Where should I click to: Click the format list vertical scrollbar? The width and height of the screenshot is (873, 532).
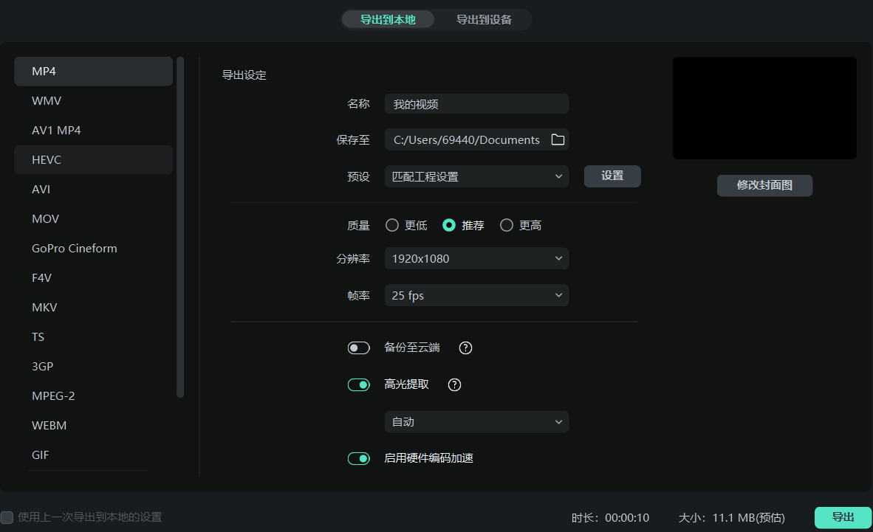(179, 227)
